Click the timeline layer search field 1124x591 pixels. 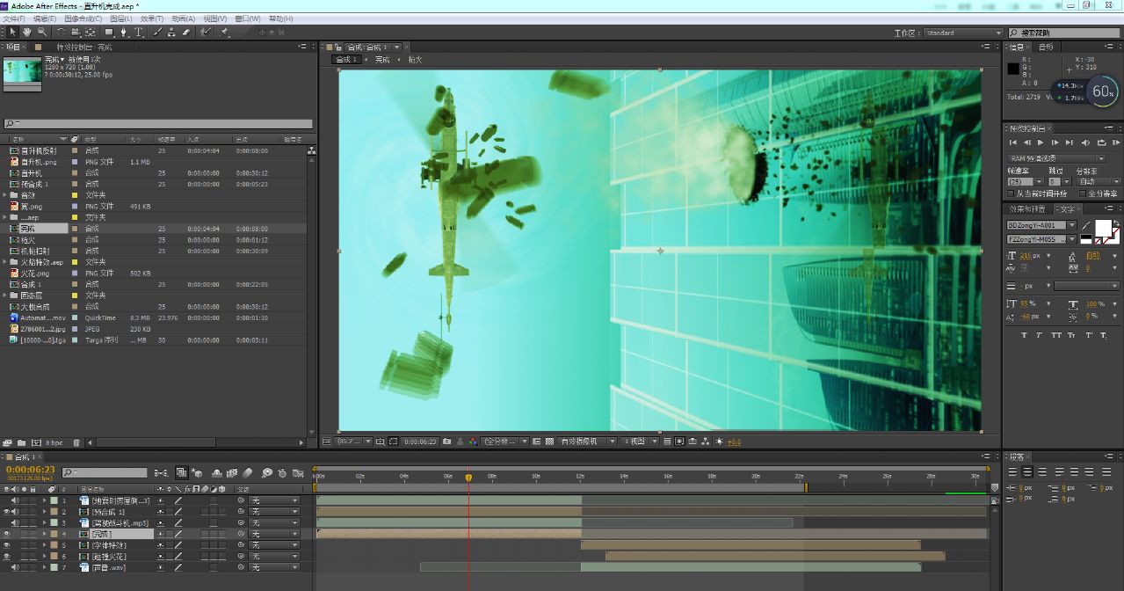point(105,473)
